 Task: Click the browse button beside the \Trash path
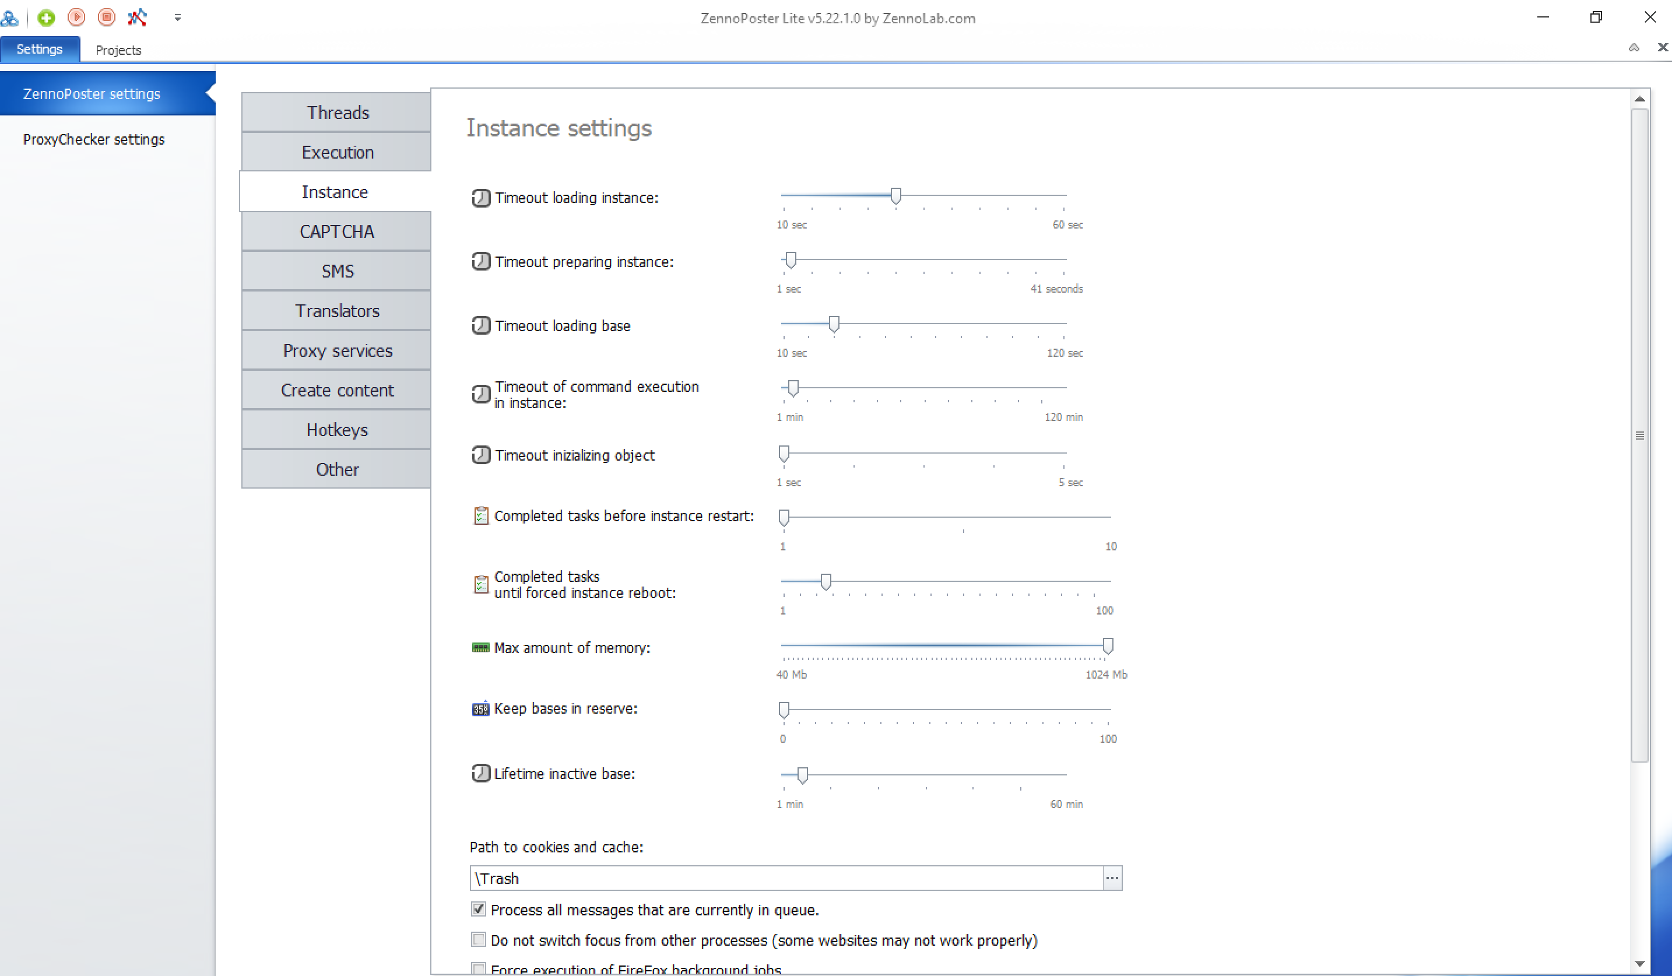click(x=1113, y=879)
